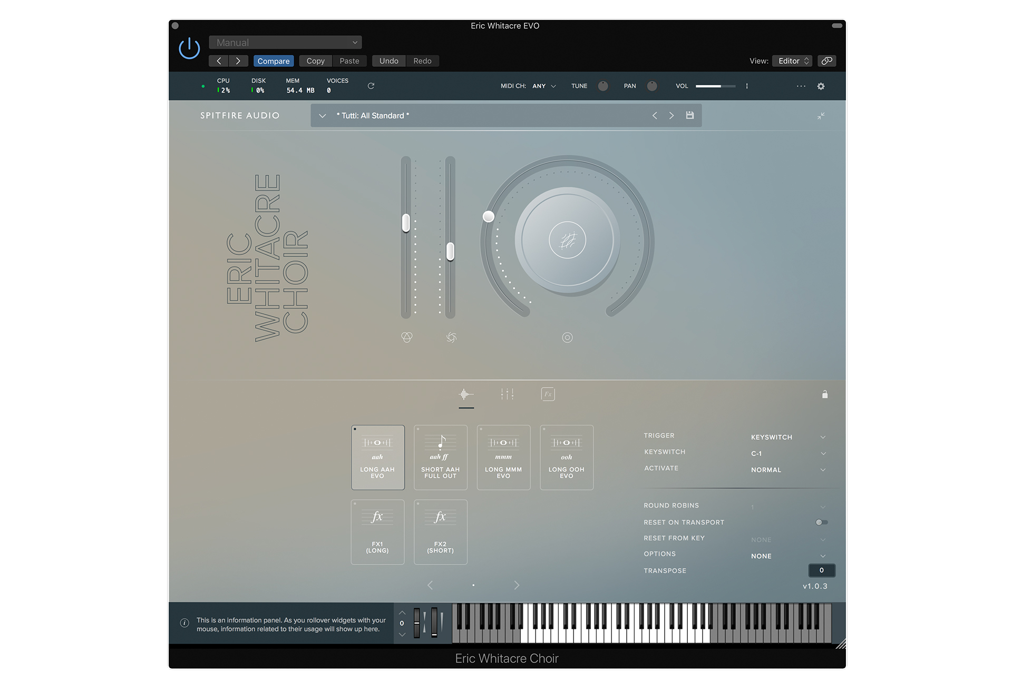1012x693 pixels.
Task: Toggle the plugin power bypass button
Action: pos(189,48)
